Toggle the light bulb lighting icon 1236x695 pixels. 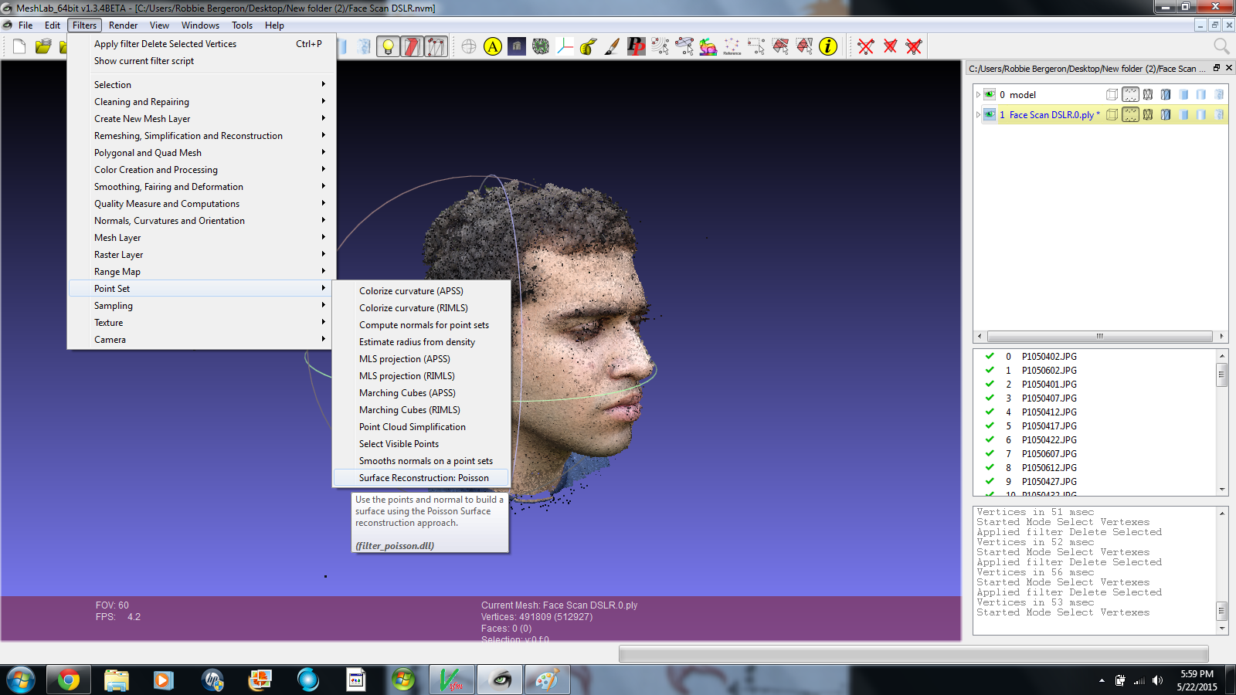388,46
